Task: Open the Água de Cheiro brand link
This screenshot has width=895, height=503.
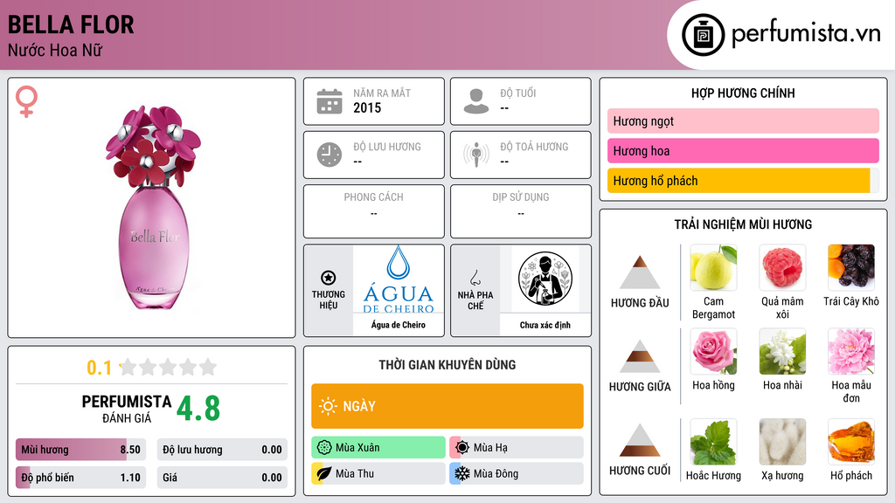Action: tap(399, 325)
